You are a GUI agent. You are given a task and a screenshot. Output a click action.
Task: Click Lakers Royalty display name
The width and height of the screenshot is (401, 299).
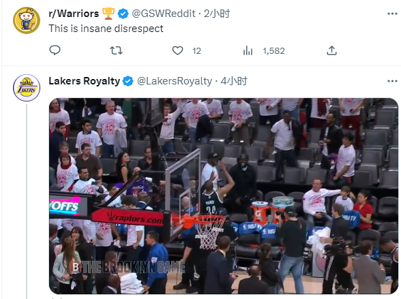click(x=84, y=81)
